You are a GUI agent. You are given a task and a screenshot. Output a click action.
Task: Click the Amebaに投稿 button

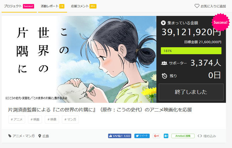coord(183,136)
